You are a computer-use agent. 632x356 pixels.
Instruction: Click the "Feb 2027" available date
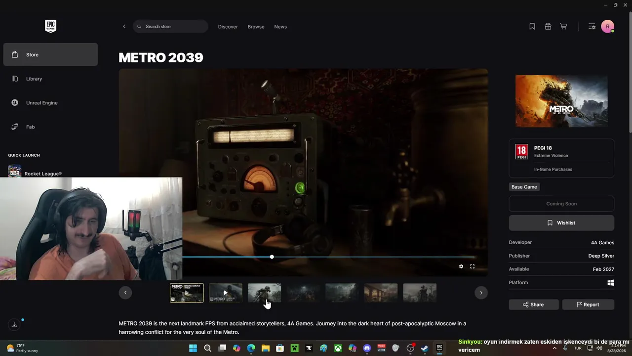click(x=603, y=269)
